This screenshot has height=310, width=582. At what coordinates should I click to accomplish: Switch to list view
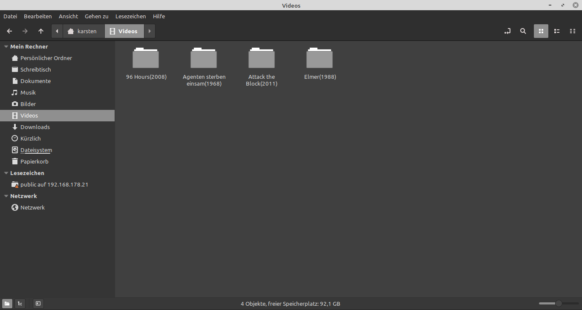[x=557, y=31]
